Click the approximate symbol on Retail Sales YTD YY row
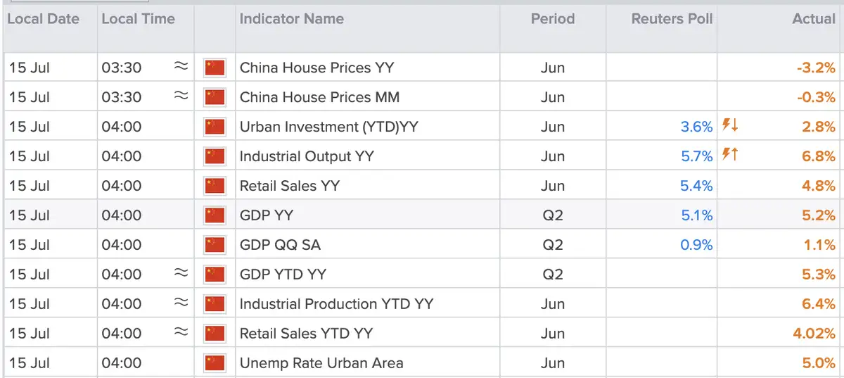 181,334
